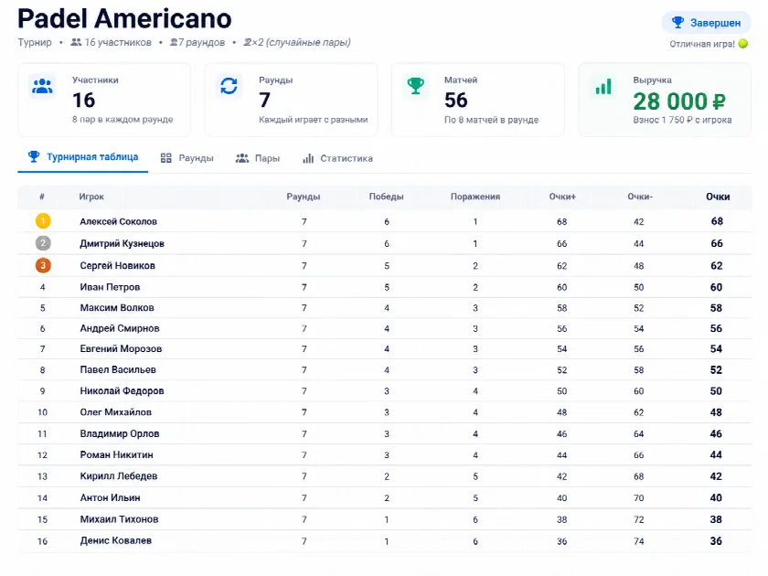Screen dimensions: 768x576
Task: Click player name Андрей Смирнов
Action: (x=120, y=328)
